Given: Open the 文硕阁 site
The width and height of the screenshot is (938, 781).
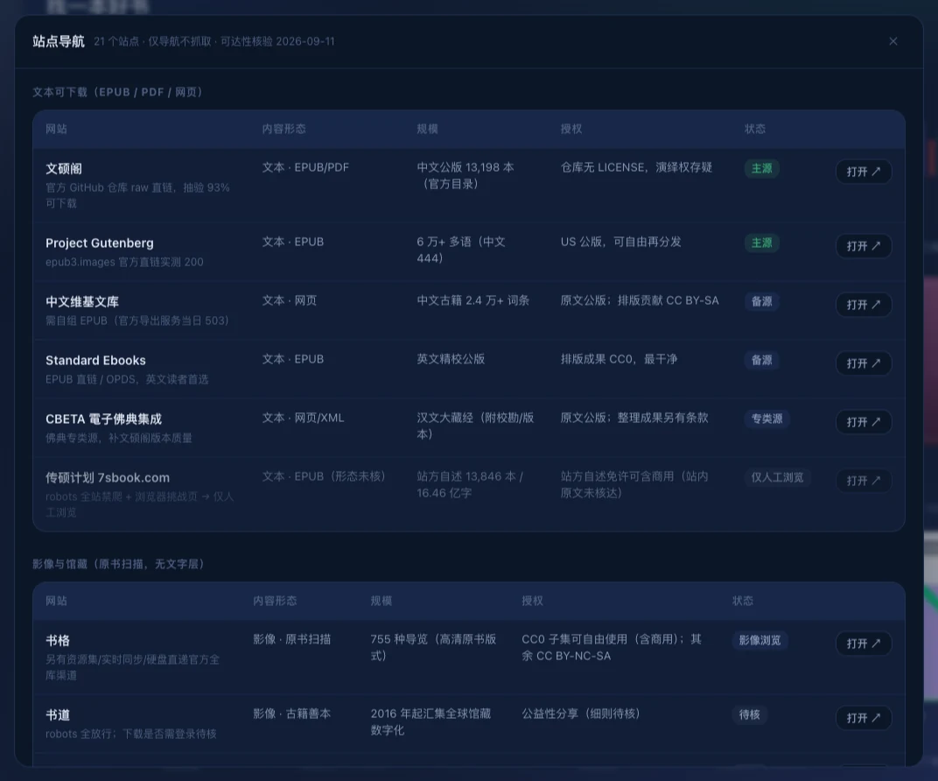Looking at the screenshot, I should coord(864,172).
